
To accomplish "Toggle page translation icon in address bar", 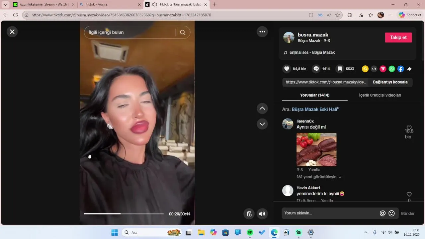I will click(320, 15).
